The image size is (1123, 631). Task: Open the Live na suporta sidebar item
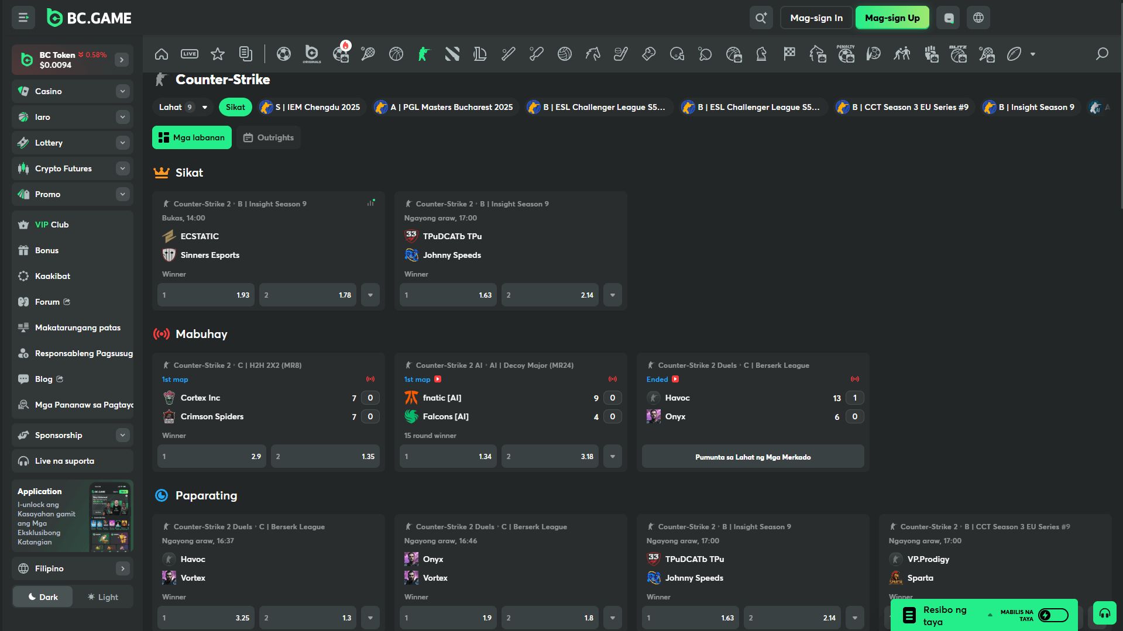(x=73, y=461)
